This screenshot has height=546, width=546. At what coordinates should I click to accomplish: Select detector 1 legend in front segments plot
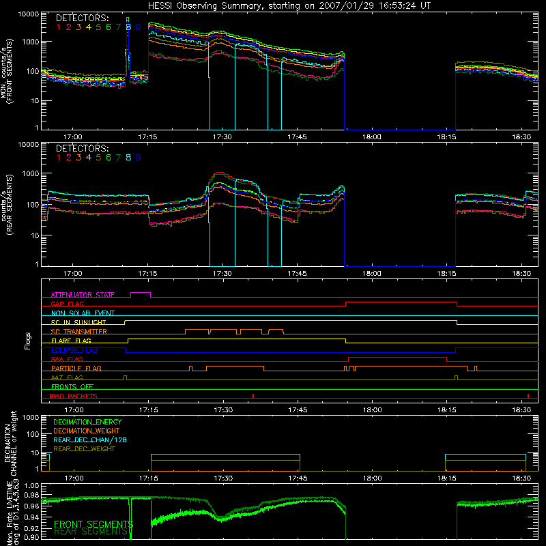click(59, 27)
